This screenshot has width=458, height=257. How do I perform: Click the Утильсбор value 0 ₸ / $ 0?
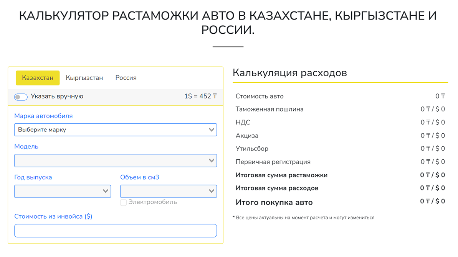tap(433, 149)
